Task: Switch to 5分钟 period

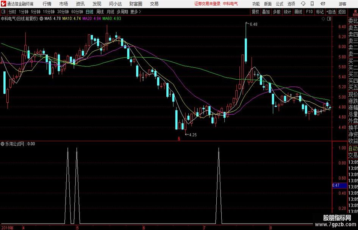Action: click(36, 12)
